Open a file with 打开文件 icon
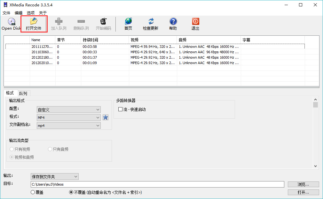 pyautogui.click(x=34, y=21)
